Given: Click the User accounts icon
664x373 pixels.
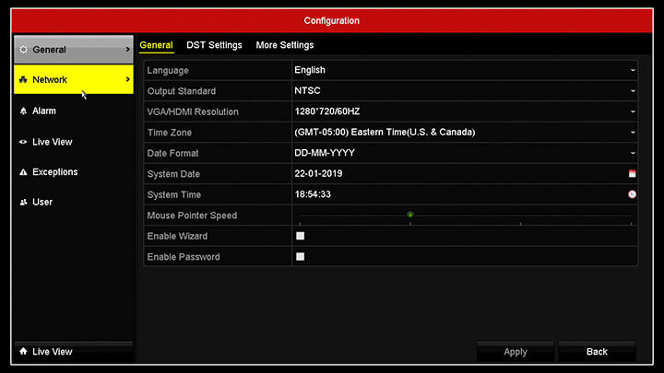Looking at the screenshot, I should click(24, 203).
